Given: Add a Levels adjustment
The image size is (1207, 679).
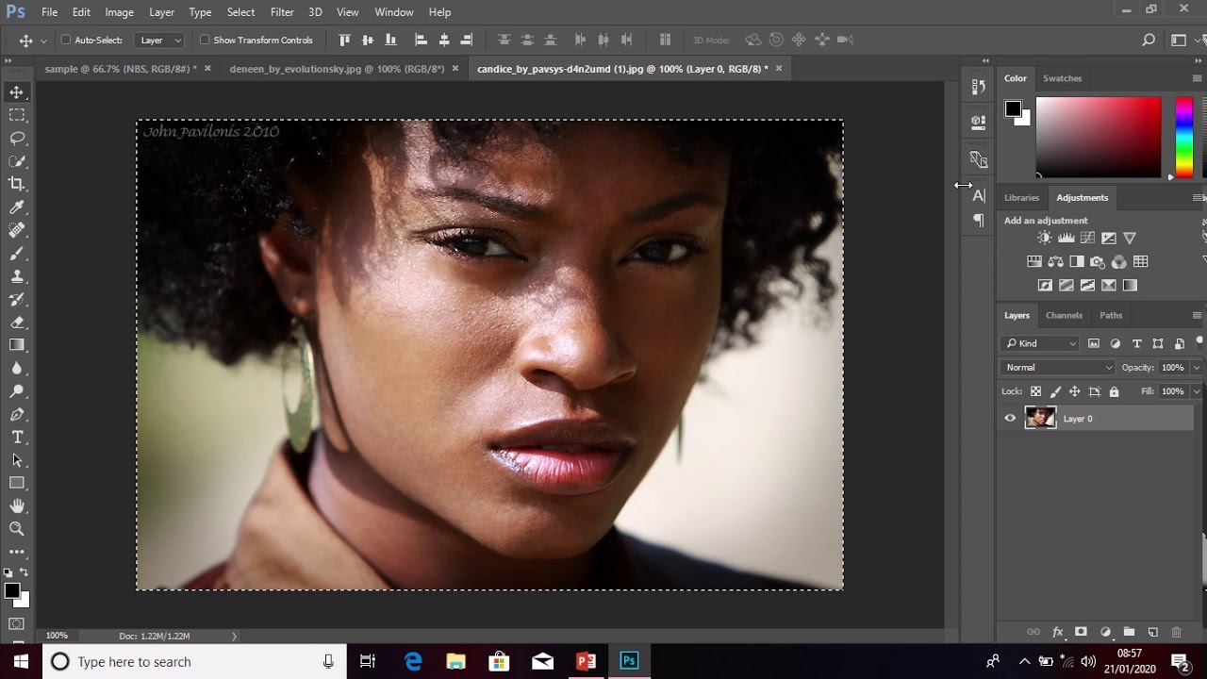Looking at the screenshot, I should pos(1066,239).
